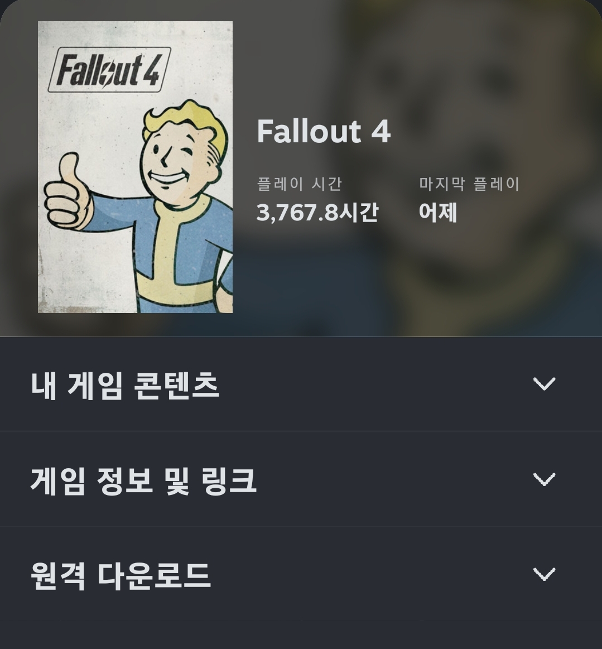Click the 플레이 시간 label

click(x=300, y=184)
